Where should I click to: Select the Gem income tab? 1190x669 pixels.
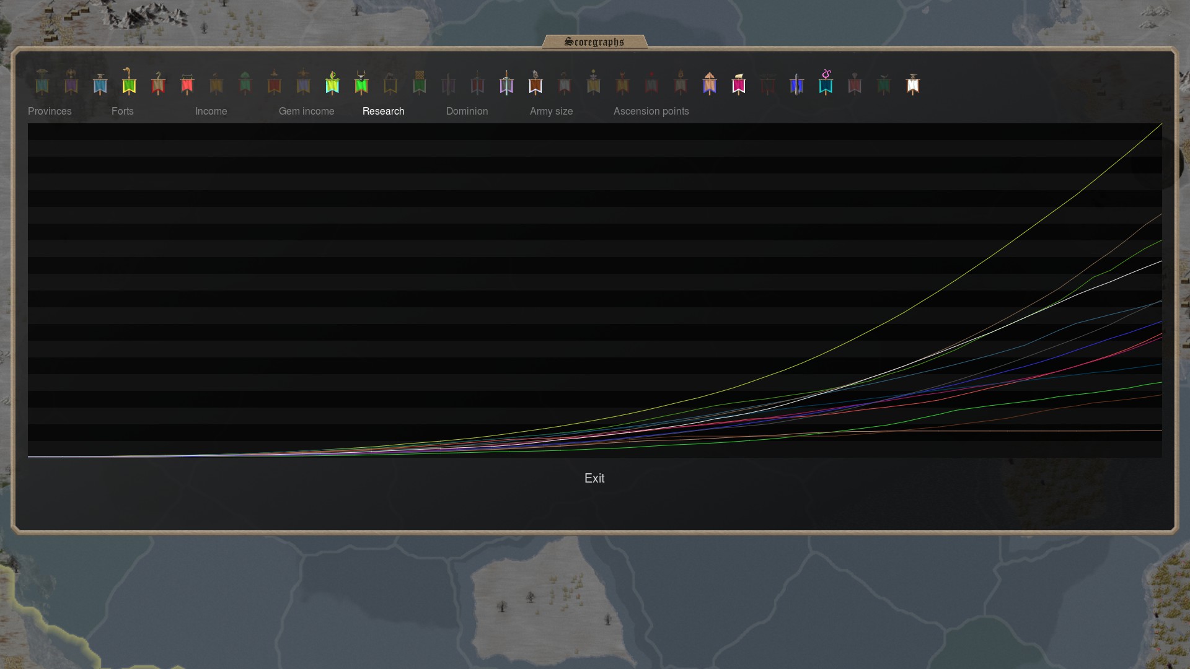point(307,111)
